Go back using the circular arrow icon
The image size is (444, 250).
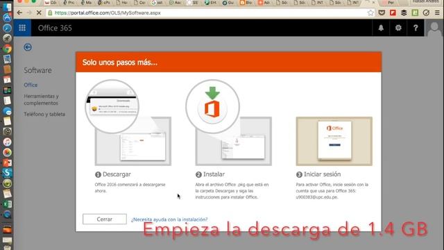(x=28, y=47)
